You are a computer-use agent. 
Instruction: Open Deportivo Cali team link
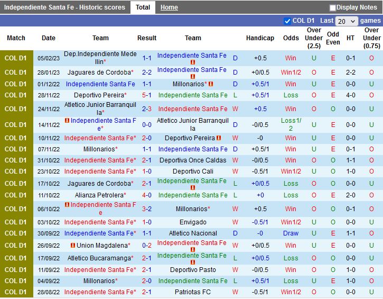(x=193, y=171)
